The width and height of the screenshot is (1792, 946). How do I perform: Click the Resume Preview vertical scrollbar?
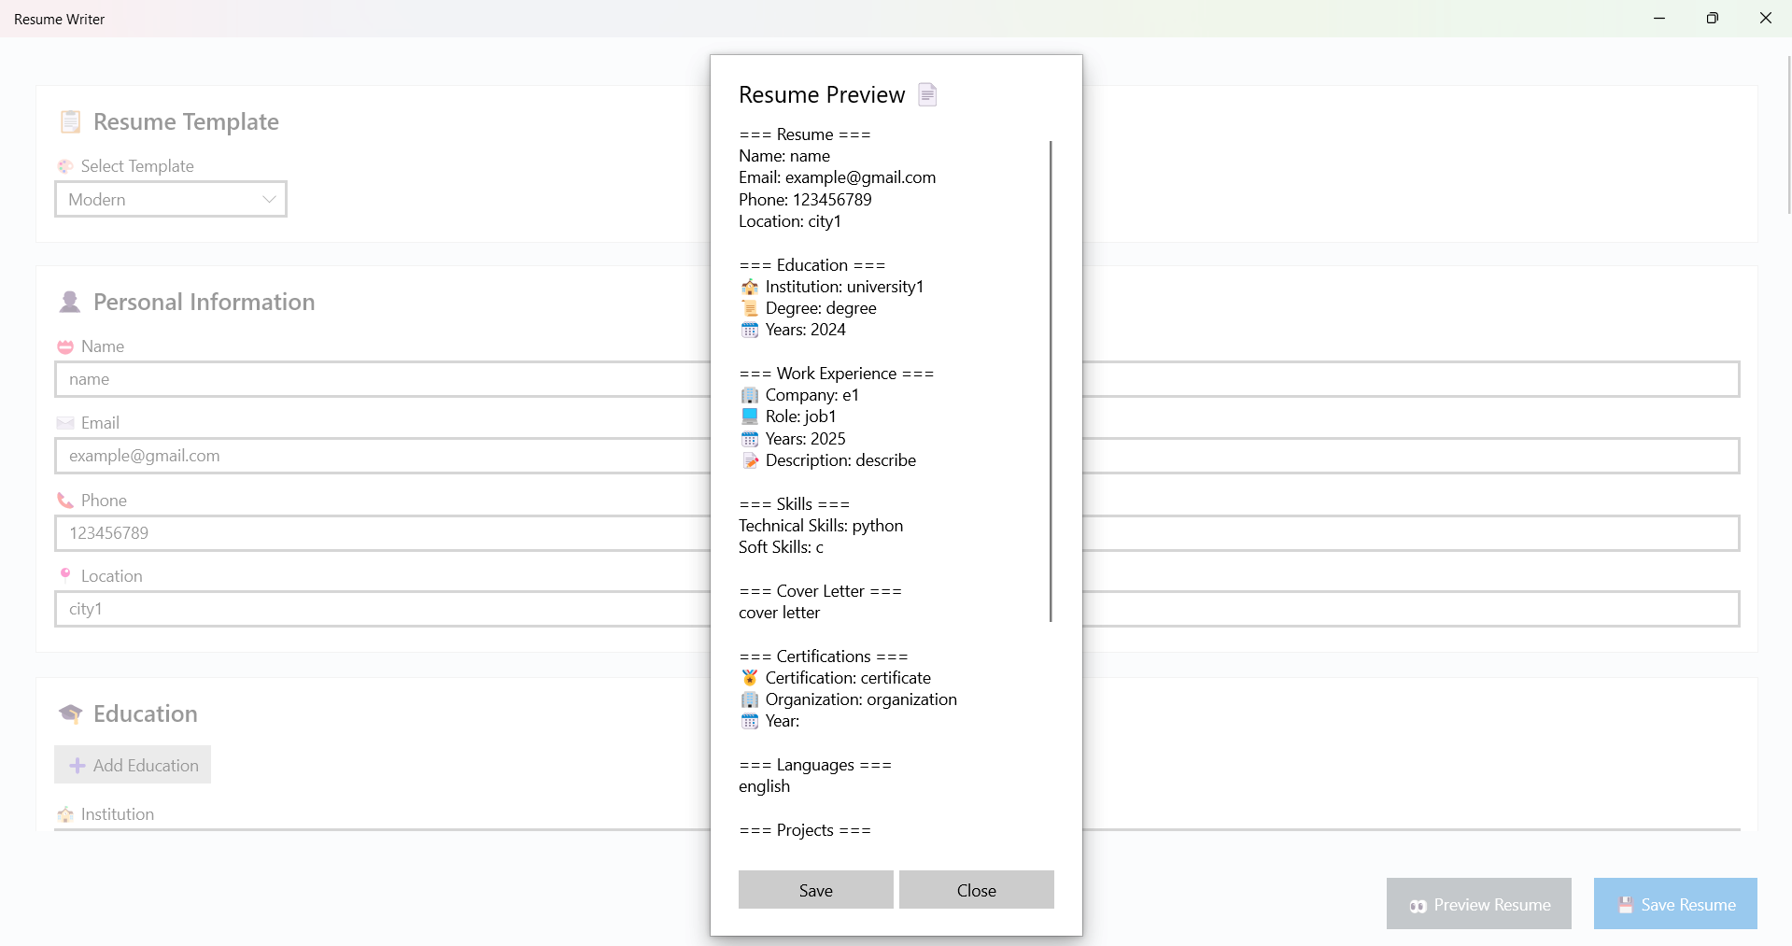(x=1051, y=381)
